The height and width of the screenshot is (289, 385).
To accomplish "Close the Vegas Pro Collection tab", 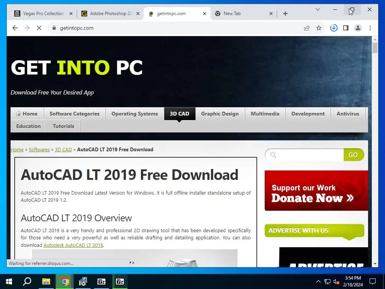I will tap(71, 14).
